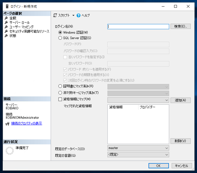Select 非対称キーにマップ済み radio button
Image resolution: width=197 pixels, height=173 pixels.
[60, 93]
